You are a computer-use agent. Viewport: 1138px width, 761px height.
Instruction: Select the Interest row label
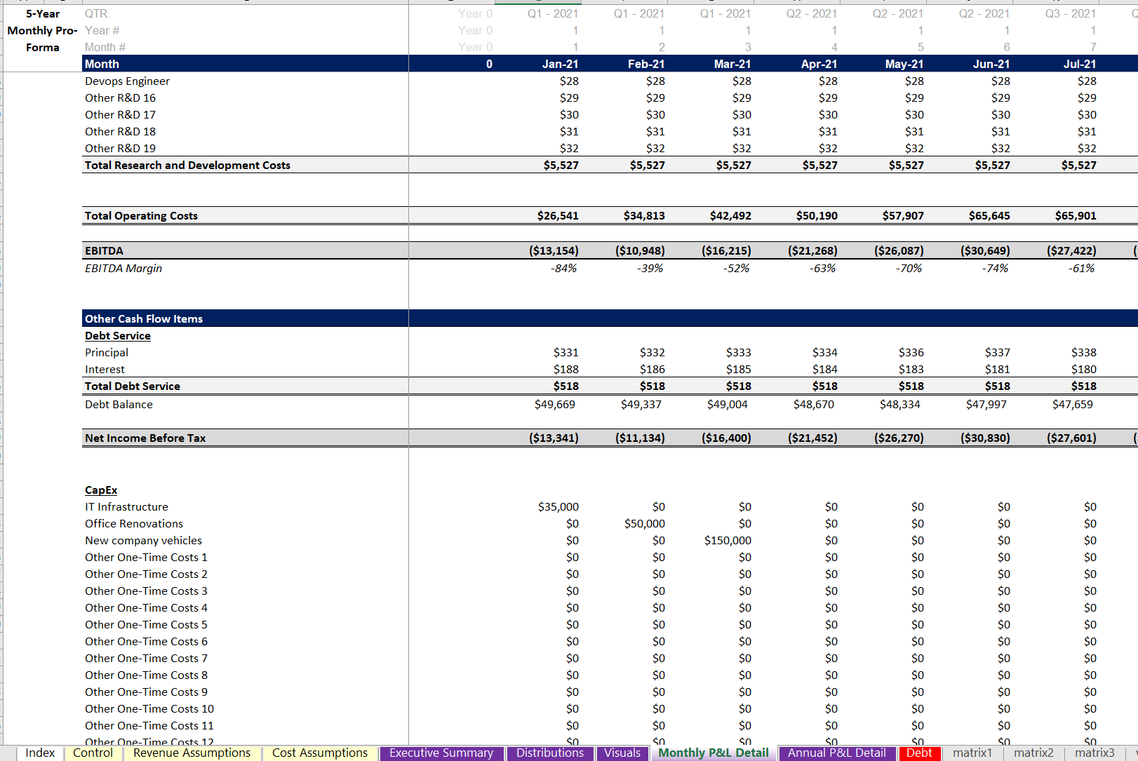coord(105,370)
